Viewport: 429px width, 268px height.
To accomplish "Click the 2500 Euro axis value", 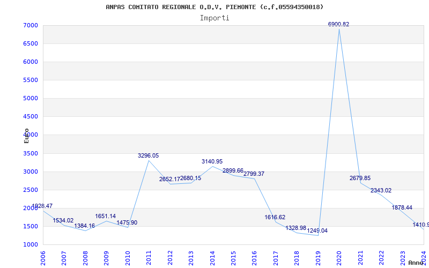I will [x=31, y=190].
